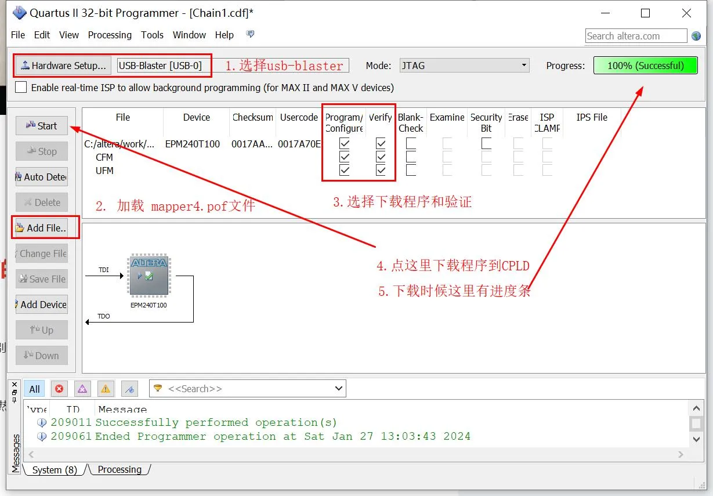Click the Auto Detect button
Image resolution: width=713 pixels, height=496 pixels.
[42, 177]
